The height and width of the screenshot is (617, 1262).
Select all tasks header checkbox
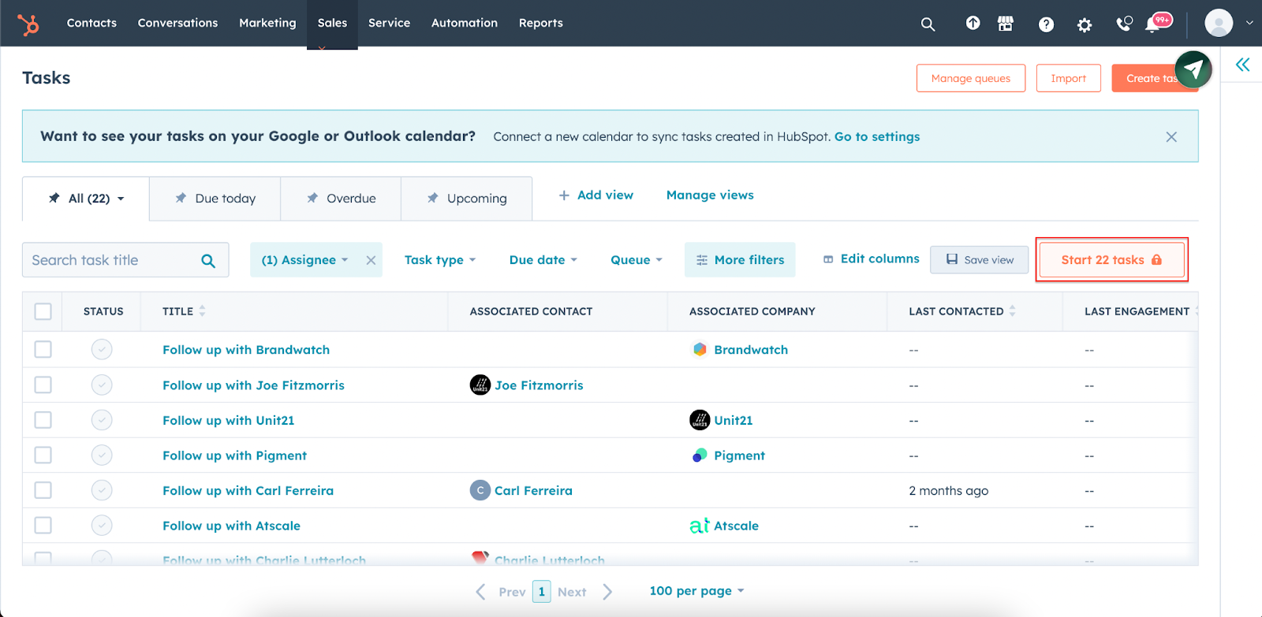point(43,311)
